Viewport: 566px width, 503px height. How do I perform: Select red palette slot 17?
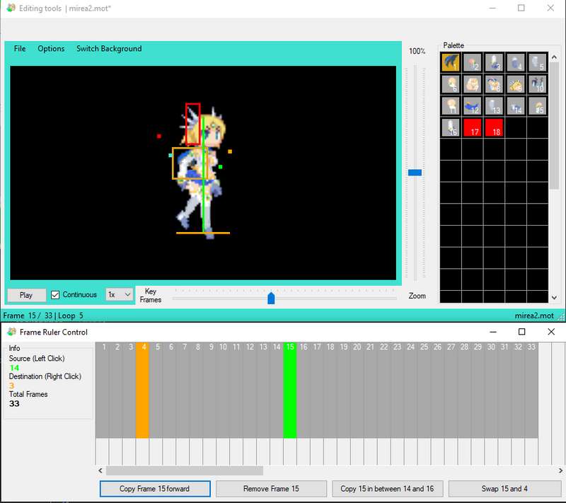(472, 127)
